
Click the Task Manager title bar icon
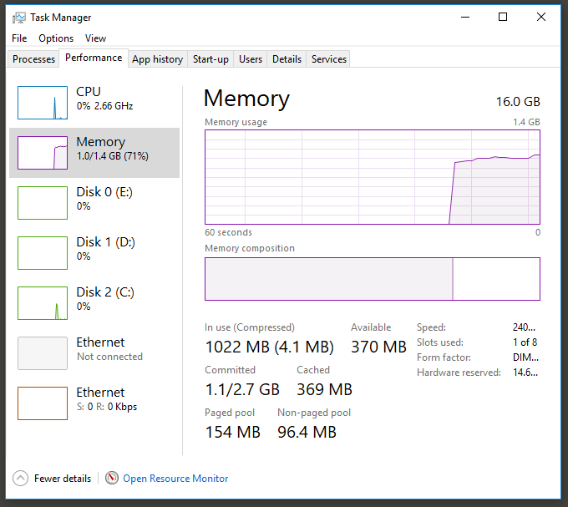point(19,18)
